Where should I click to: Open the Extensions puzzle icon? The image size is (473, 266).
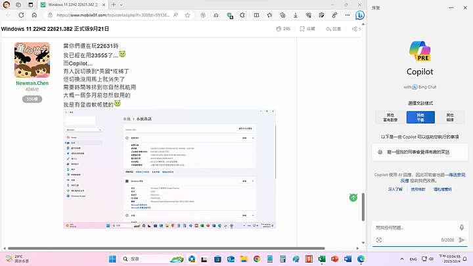click(242, 15)
